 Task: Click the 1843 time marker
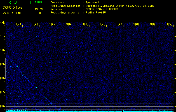[52, 24]
